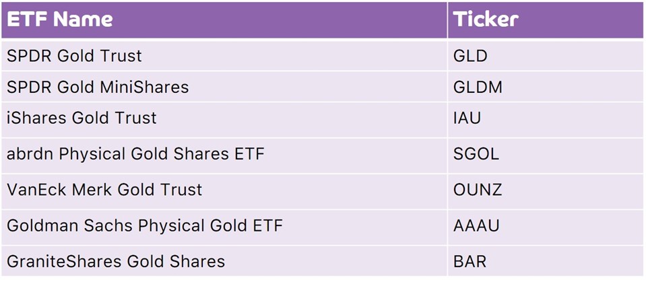This screenshot has width=646, height=282.
Task: Select the SPDR Gold Trust cell
Action: click(x=224, y=56)
